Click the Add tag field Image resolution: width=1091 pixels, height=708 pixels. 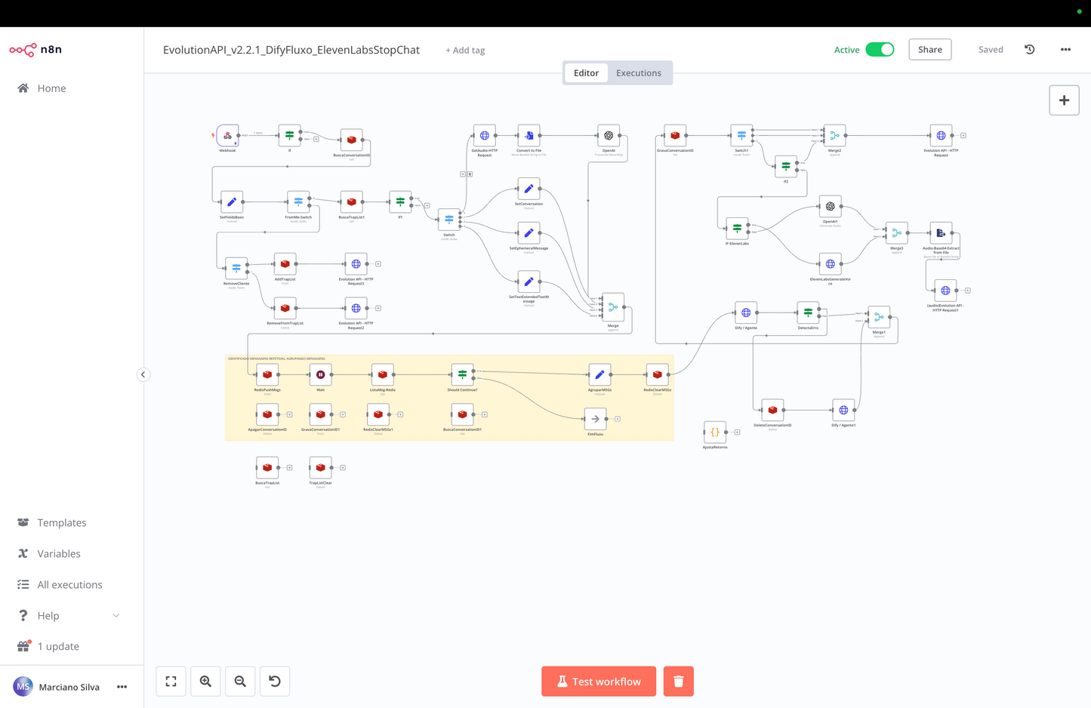click(464, 50)
